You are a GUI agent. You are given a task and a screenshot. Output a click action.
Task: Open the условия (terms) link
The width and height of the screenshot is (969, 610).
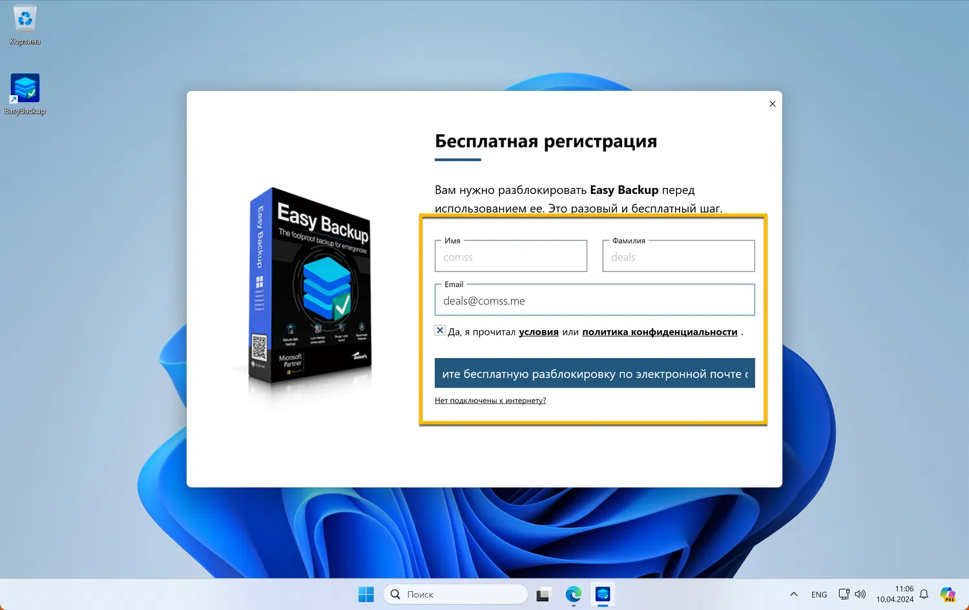click(538, 331)
